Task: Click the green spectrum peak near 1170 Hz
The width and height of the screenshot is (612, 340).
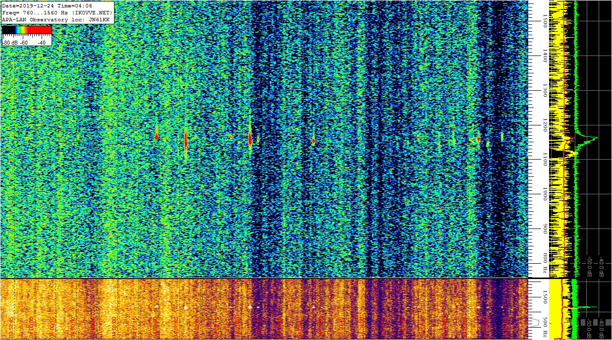Action: tap(589, 137)
